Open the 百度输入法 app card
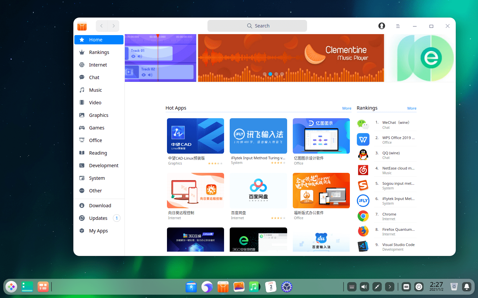The image size is (478, 298). (x=321, y=240)
